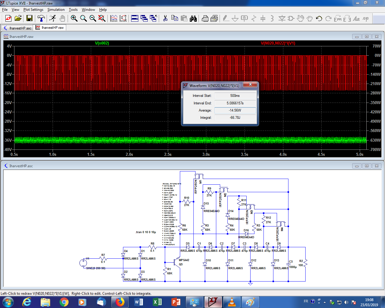Click Interval End value field
385x308 pixels.
point(235,103)
